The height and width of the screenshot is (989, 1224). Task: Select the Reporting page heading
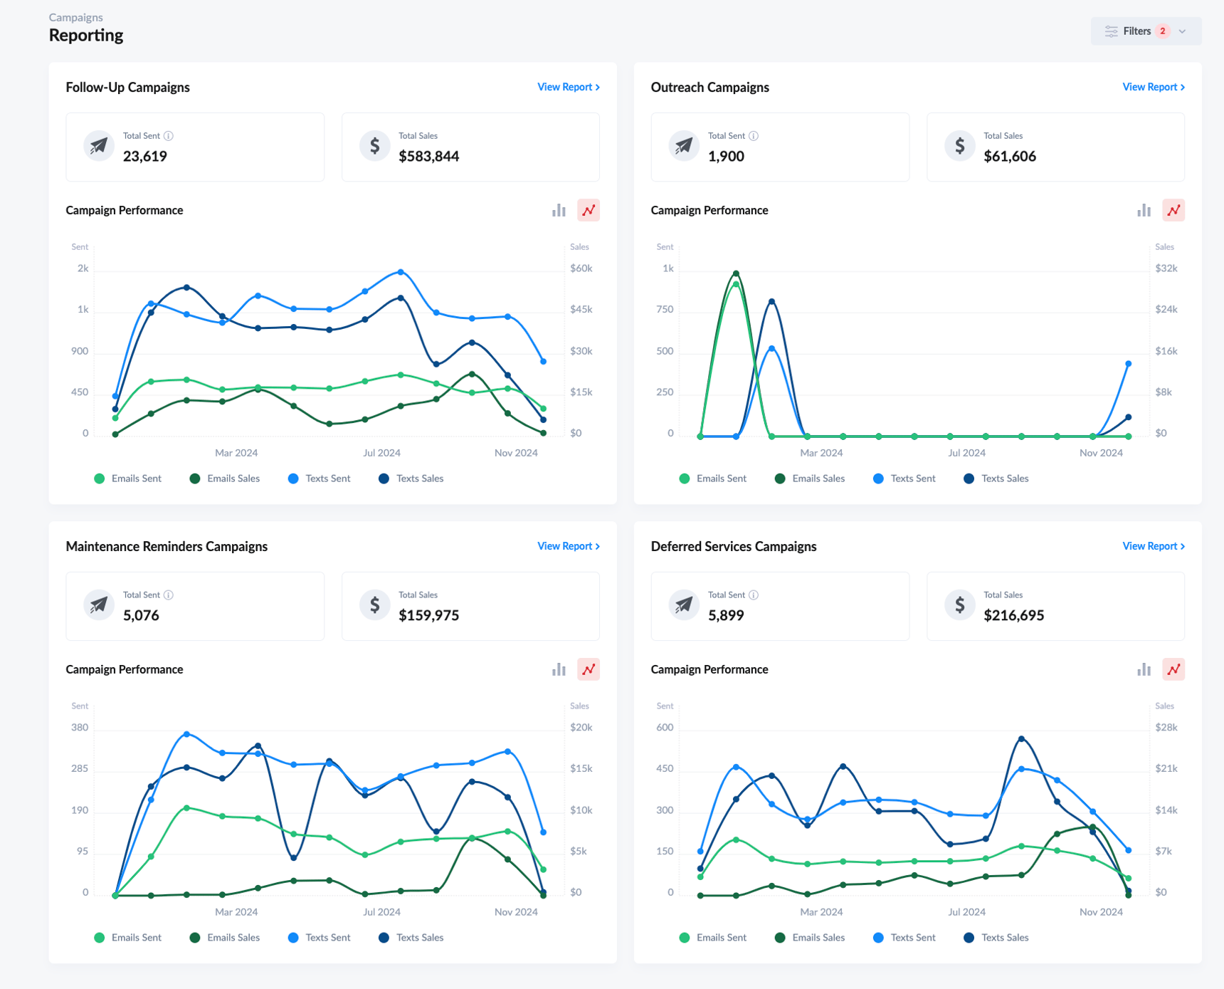click(x=85, y=34)
